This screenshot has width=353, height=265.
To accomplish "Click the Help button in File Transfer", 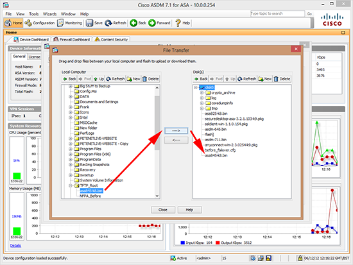I will point(189,210).
